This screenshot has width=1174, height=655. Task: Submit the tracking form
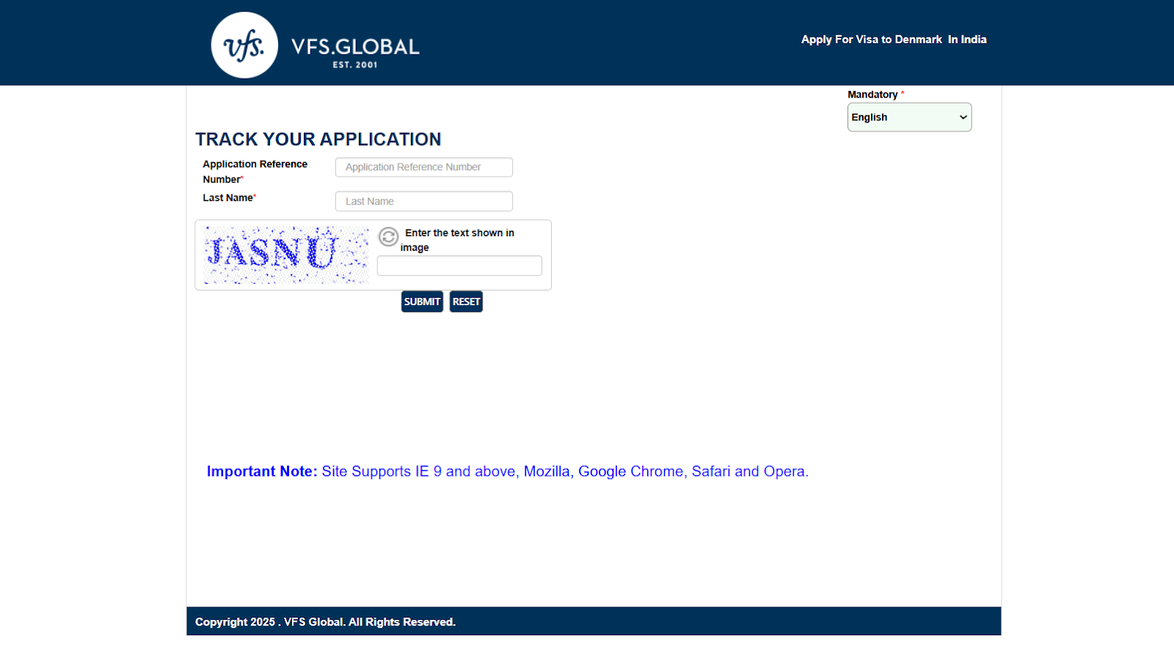click(422, 301)
